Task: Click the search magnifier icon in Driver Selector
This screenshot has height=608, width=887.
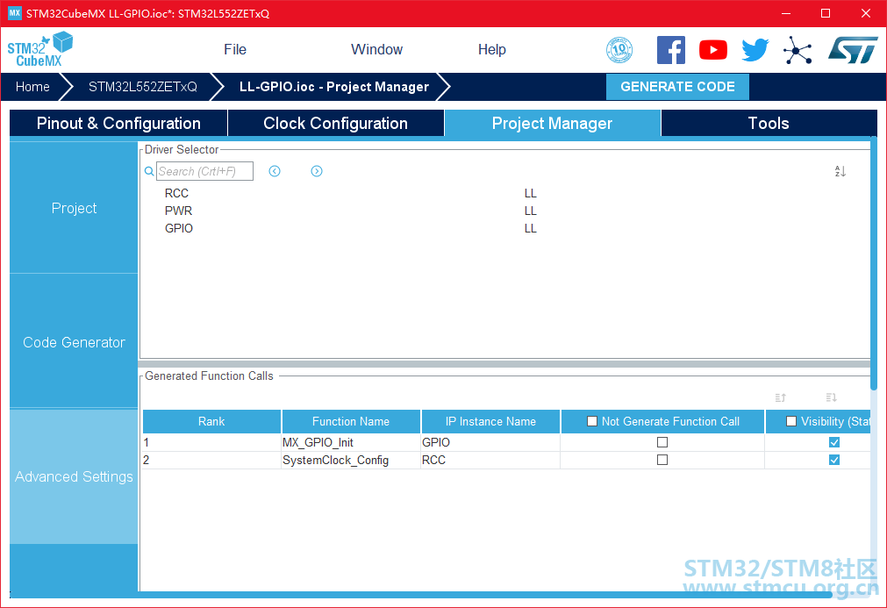Action: (x=149, y=171)
